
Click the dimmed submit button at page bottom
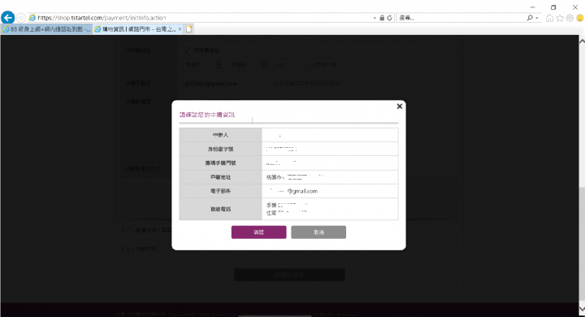click(x=289, y=275)
